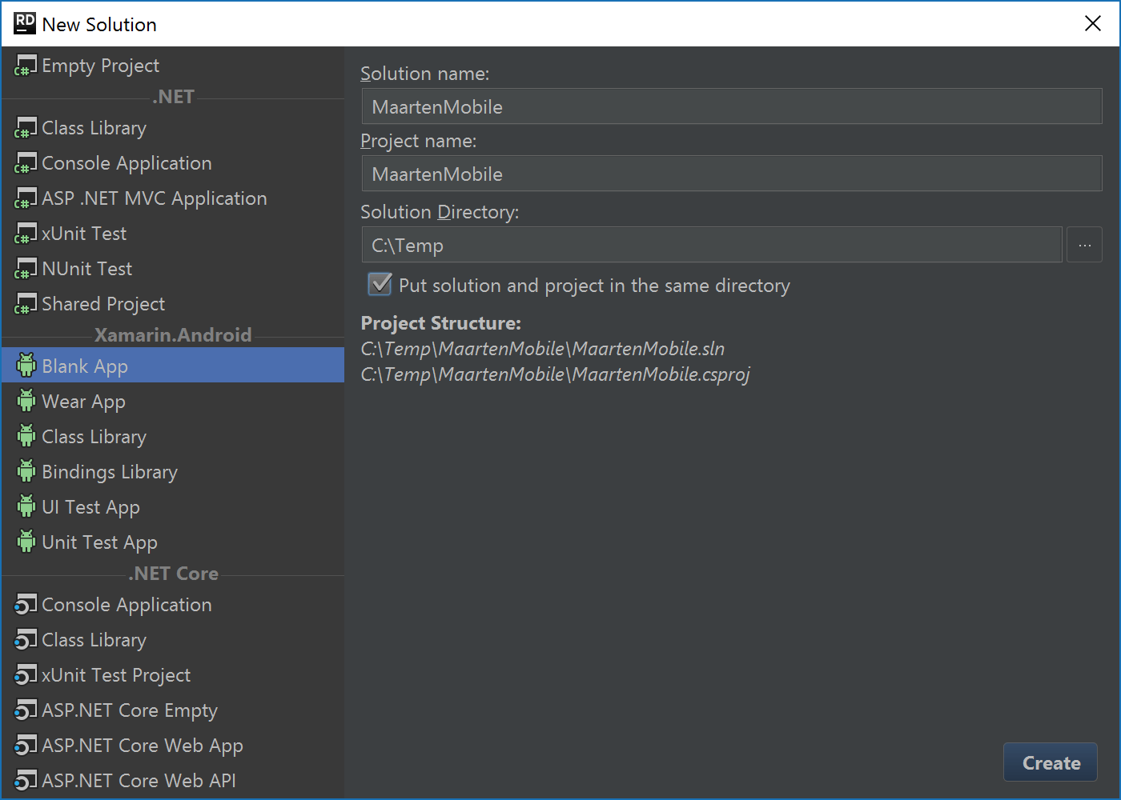
Task: Choose the xUnit Test template
Action: (x=173, y=234)
